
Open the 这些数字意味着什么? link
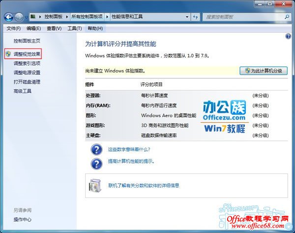pos(129,149)
